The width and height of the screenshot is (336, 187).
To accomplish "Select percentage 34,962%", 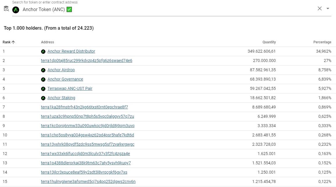I will point(323,51).
